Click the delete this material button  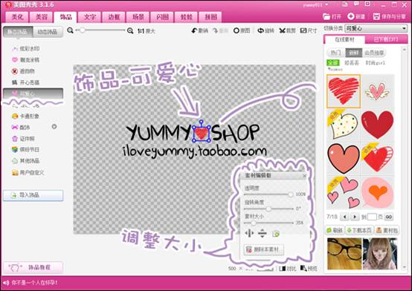264,249
